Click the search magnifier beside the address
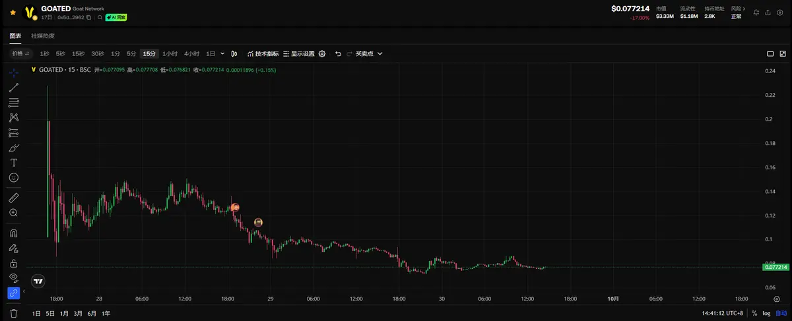The width and height of the screenshot is (792, 321). [x=100, y=18]
